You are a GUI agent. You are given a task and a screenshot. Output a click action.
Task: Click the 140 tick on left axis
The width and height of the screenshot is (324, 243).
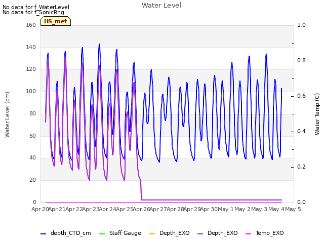point(31,47)
